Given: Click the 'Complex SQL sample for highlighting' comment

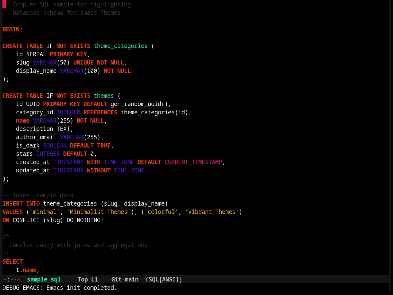Looking at the screenshot, I should (x=67, y=4).
